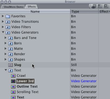Click the Video Generators locked folder icon
This screenshot has height=99, width=110.
pyautogui.click(x=8, y=32)
